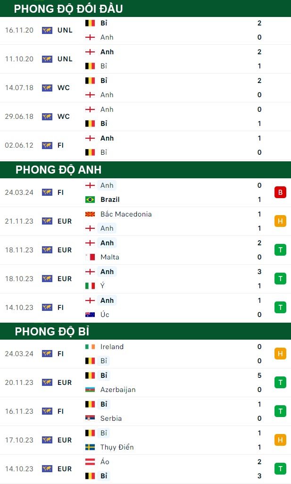Select the Ireland team name

pyautogui.click(x=112, y=347)
